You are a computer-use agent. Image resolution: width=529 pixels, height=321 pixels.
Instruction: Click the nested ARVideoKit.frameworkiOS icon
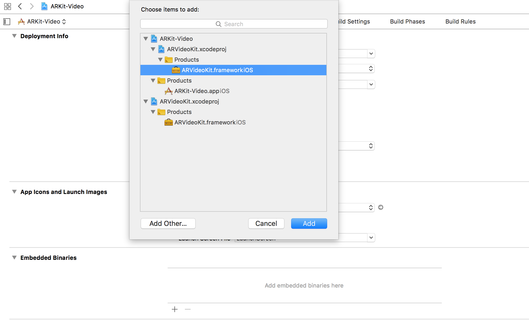click(168, 122)
